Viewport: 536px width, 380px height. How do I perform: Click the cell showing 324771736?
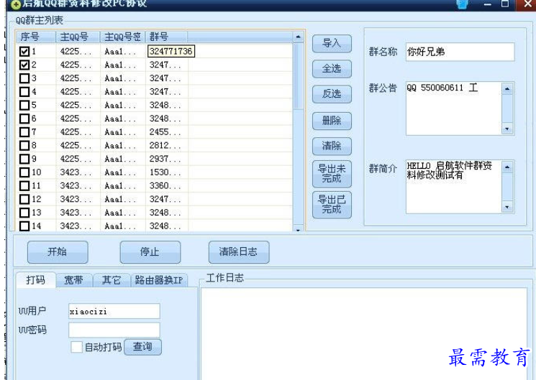point(171,51)
